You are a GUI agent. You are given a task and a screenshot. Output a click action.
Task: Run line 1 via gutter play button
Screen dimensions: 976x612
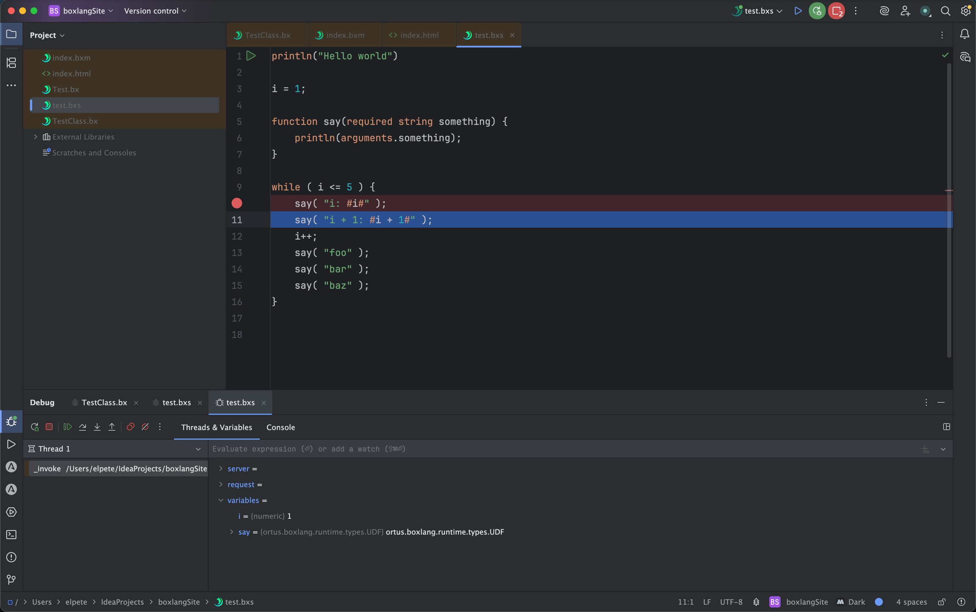coord(251,56)
